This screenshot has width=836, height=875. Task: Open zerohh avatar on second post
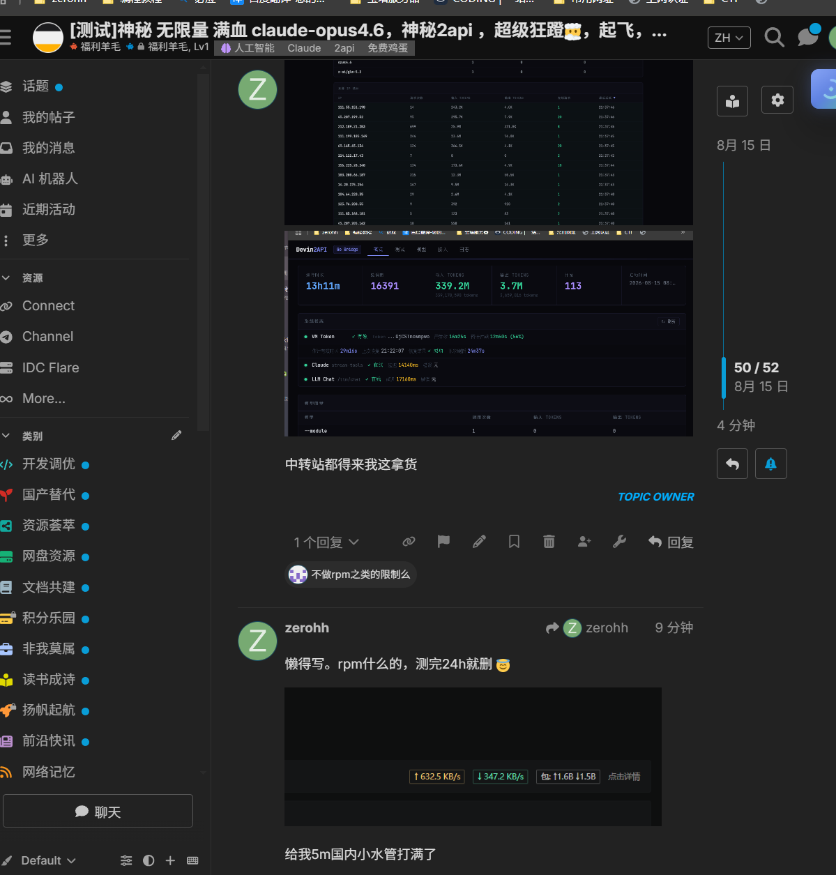point(258,641)
